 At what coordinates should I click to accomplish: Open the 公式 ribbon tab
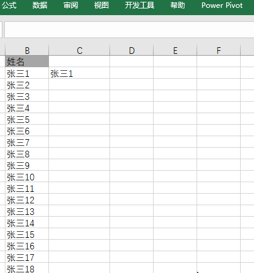click(x=9, y=5)
